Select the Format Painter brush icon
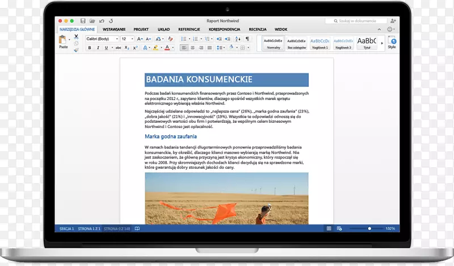 (x=76, y=50)
